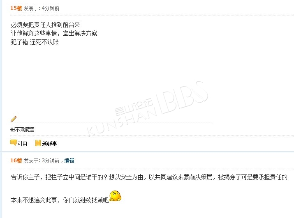
Task: Click the paragraph starting 告诉你主子
Action: [x=149, y=177]
